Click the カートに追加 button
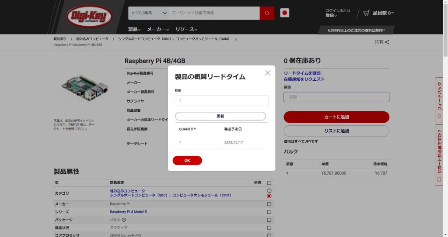The image size is (448, 237). tap(336, 117)
